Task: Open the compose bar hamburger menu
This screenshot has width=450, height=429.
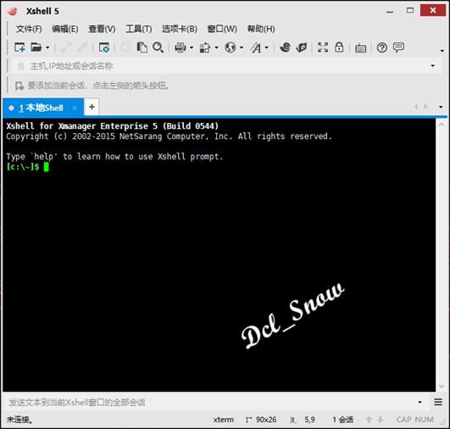Action: coord(438,402)
